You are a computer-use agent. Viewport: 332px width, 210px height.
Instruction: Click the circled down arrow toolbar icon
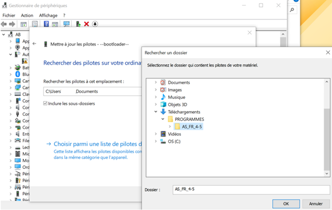95,24
